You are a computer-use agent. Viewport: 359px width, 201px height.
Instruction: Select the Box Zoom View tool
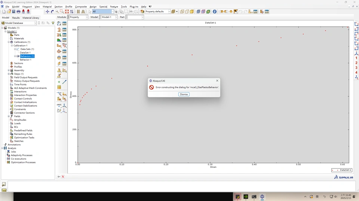62,12
